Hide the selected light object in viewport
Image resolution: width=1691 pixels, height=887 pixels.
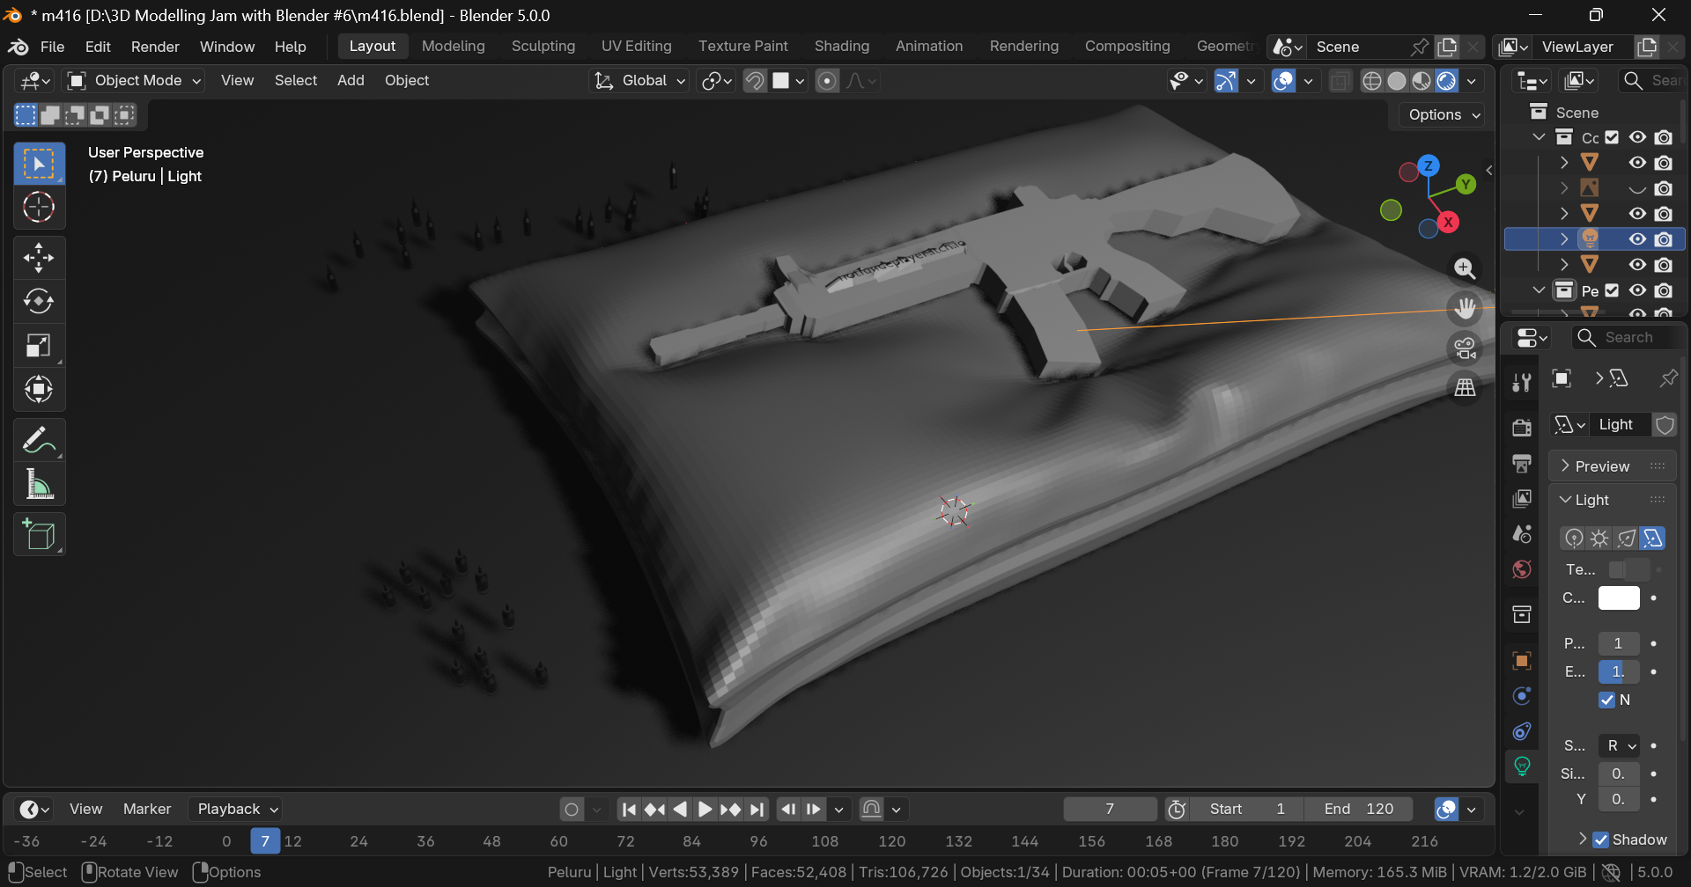click(x=1637, y=238)
